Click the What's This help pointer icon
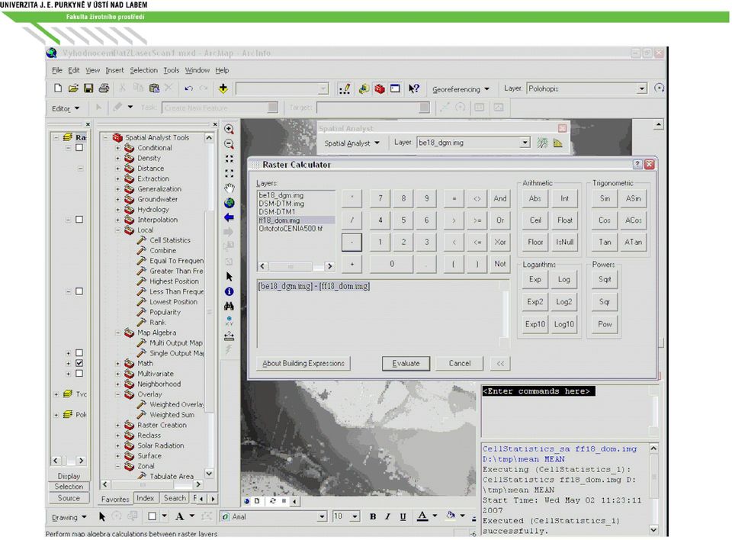The height and width of the screenshot is (540, 732). 413,88
